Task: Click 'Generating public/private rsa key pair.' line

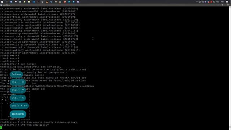Action: tap(31, 66)
